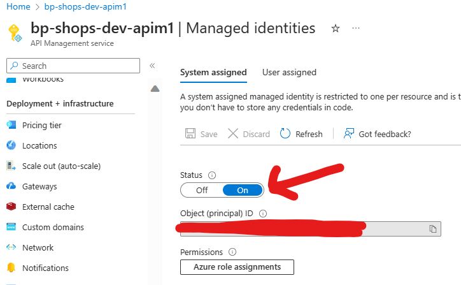
Task: Collapse the sidebar with the double chevron
Action: pos(152,66)
